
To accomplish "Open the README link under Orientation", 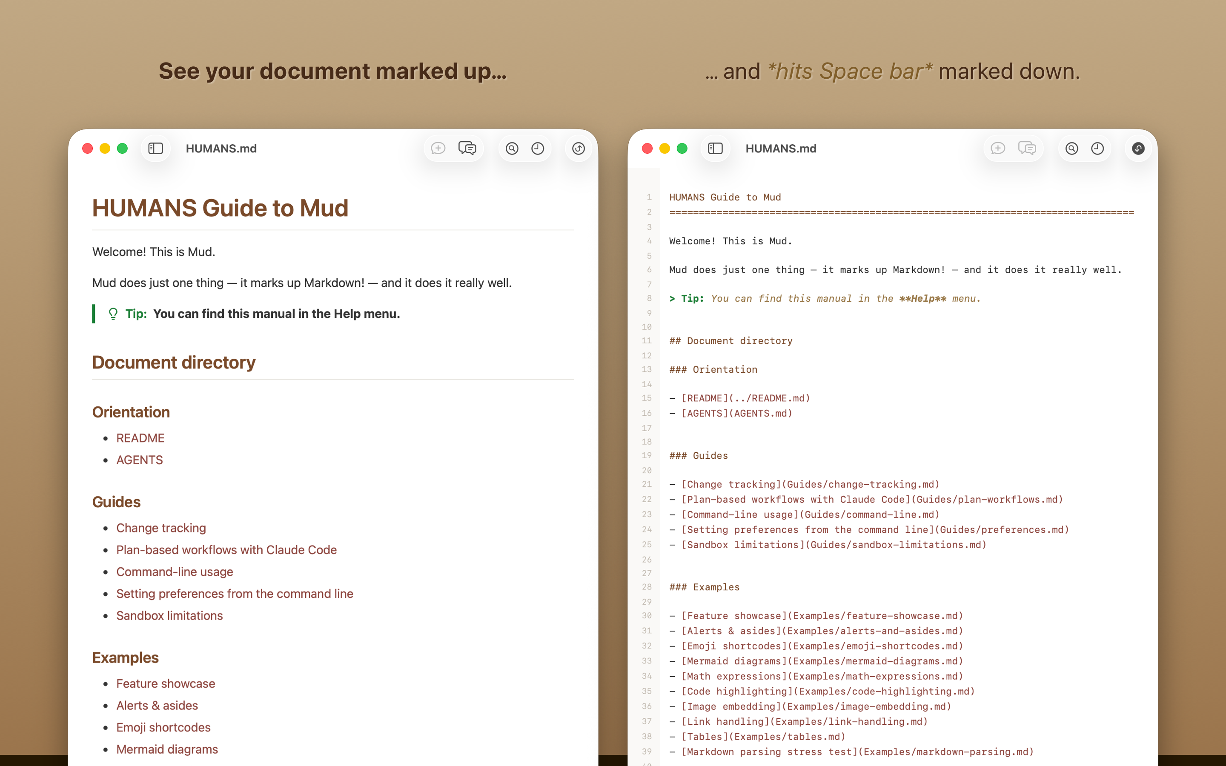I will [x=140, y=438].
